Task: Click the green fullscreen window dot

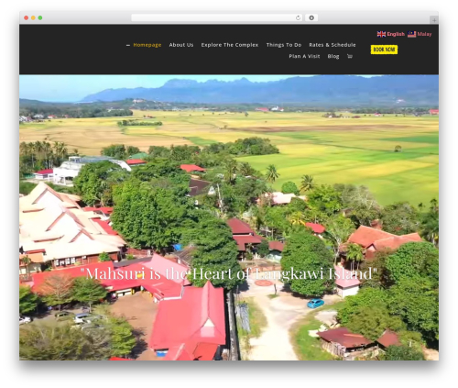Action: click(x=40, y=17)
